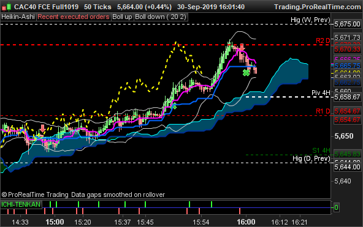
Task: Select the Hig (W, Prev) line label
Action: tap(310, 20)
